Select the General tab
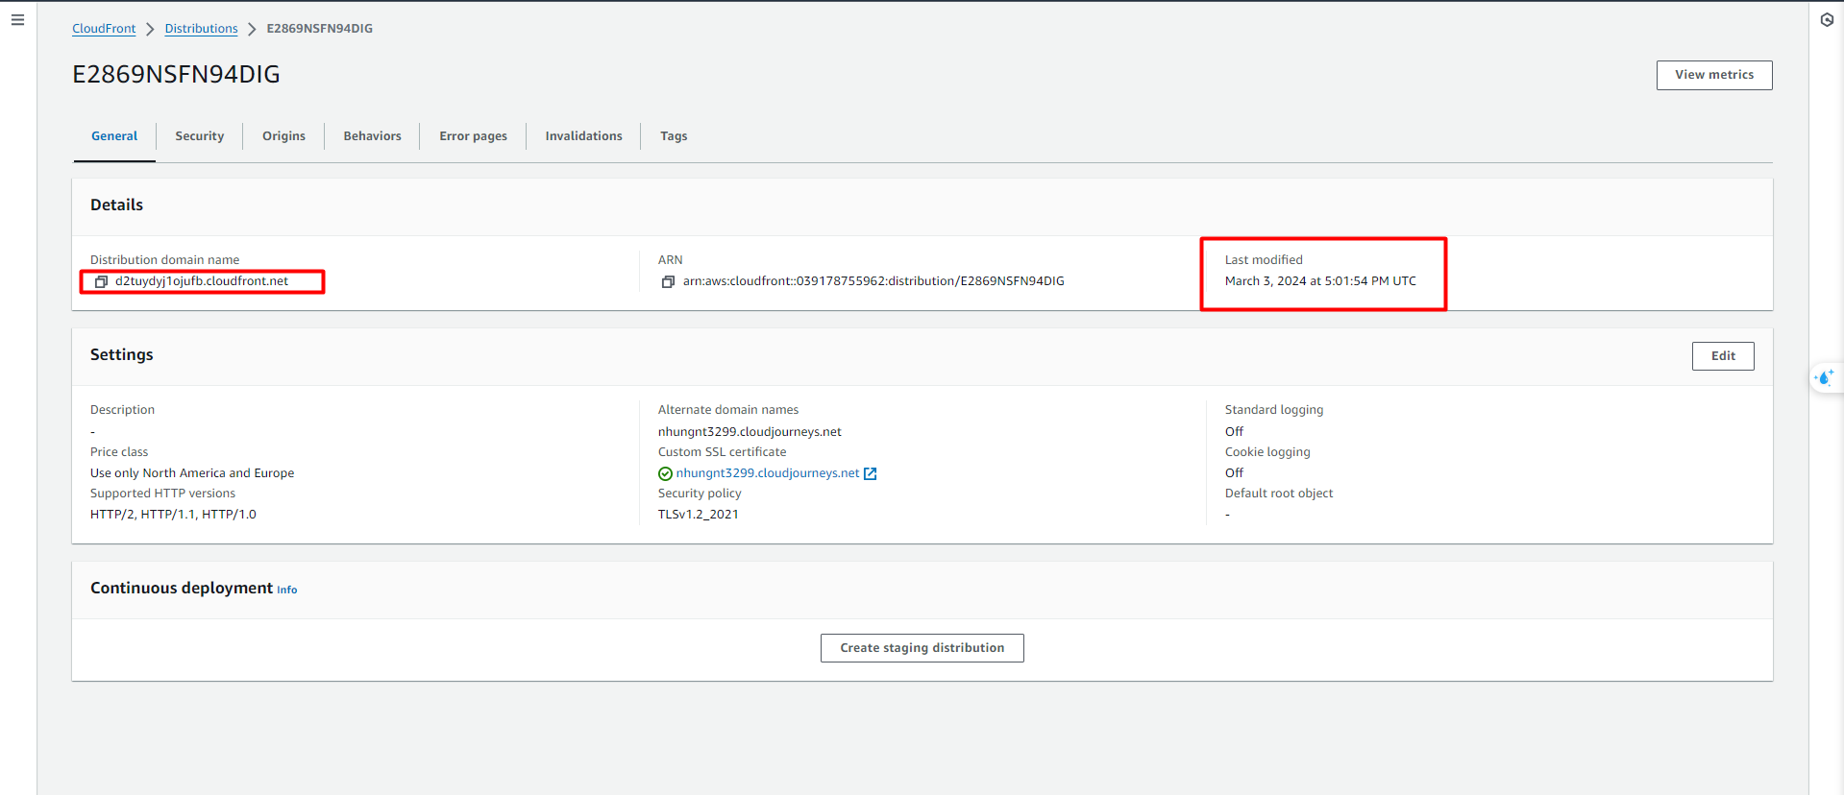This screenshot has width=1844, height=795. click(x=114, y=136)
